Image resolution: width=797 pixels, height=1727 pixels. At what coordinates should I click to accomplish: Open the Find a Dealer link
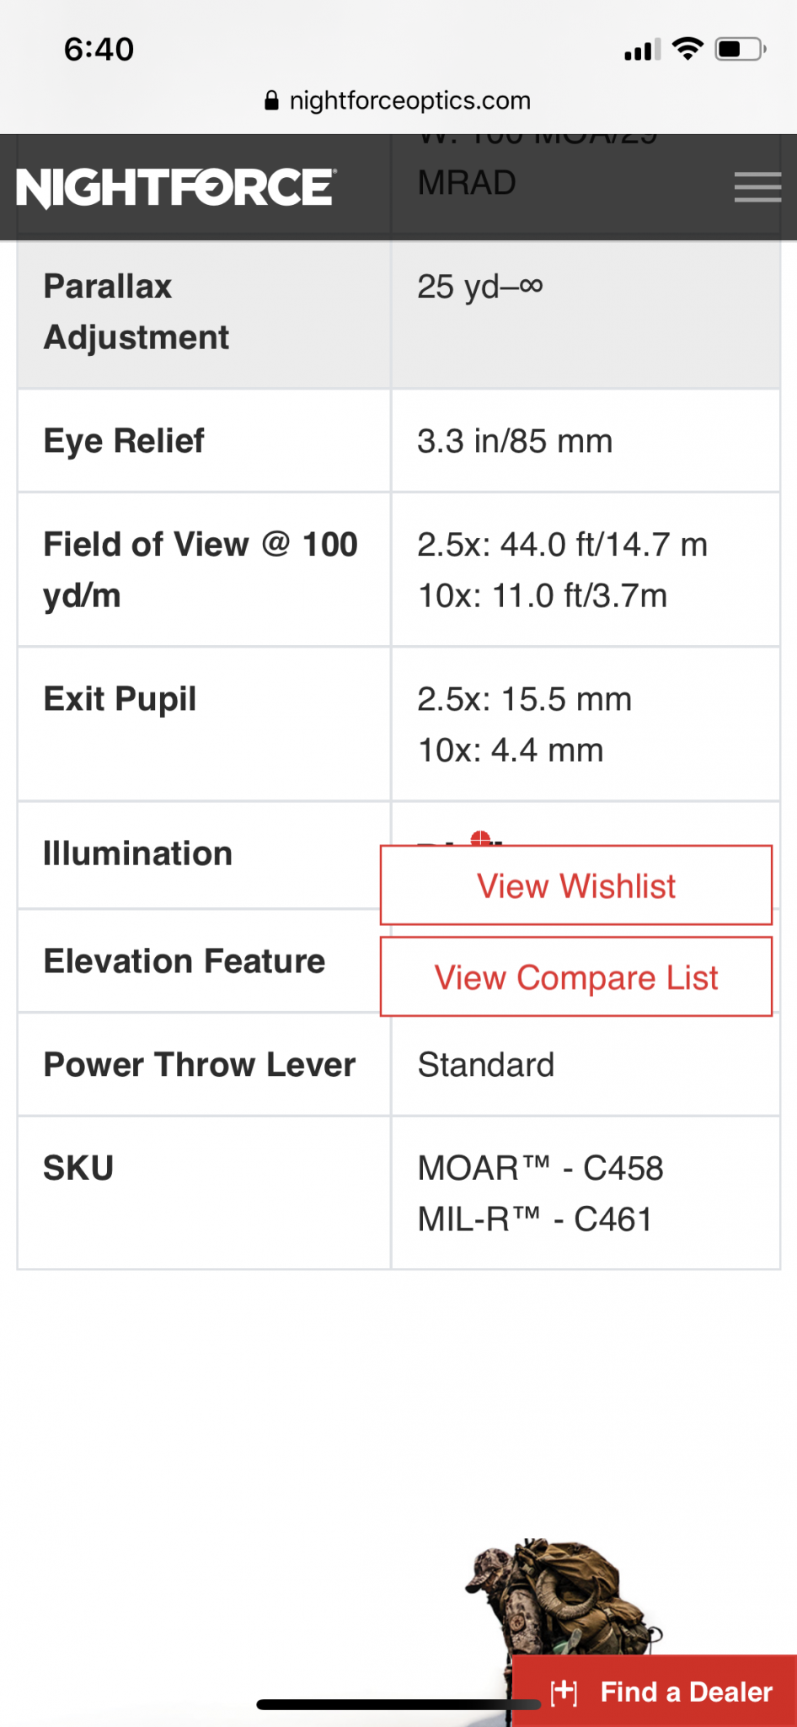(655, 1691)
